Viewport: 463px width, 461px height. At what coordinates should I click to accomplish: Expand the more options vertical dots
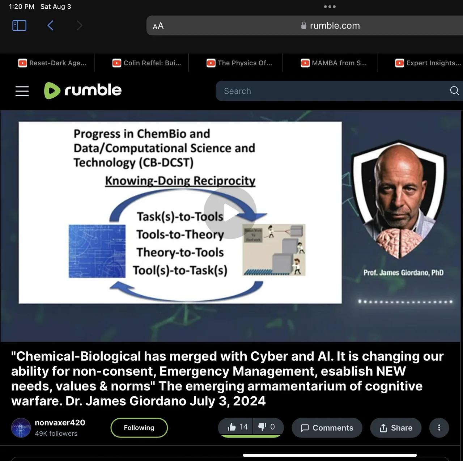(x=439, y=428)
